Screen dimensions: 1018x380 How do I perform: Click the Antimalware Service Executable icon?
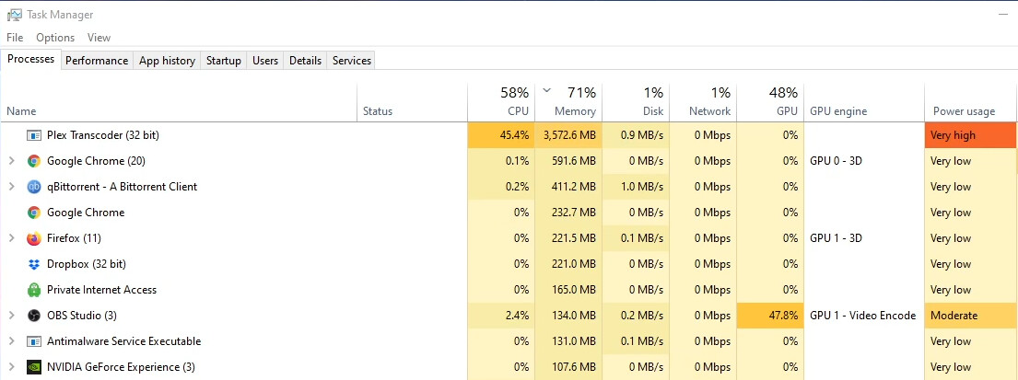[34, 341]
